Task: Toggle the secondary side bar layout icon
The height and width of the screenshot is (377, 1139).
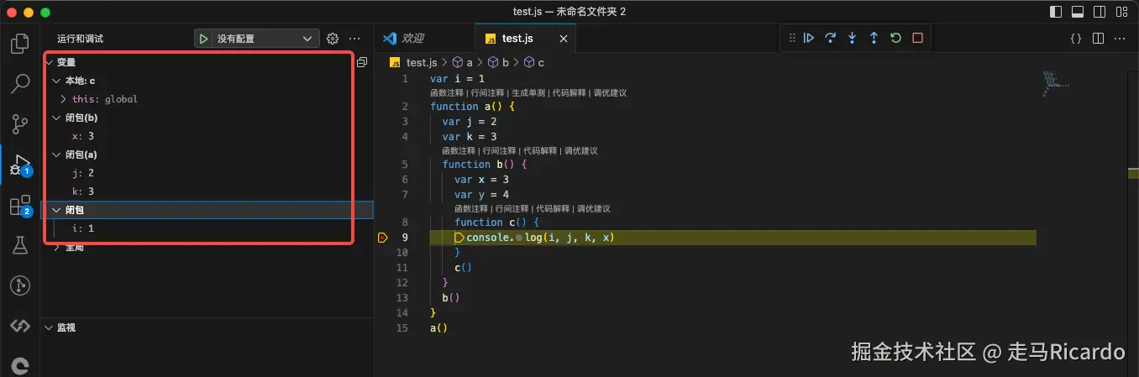Action: [1100, 13]
